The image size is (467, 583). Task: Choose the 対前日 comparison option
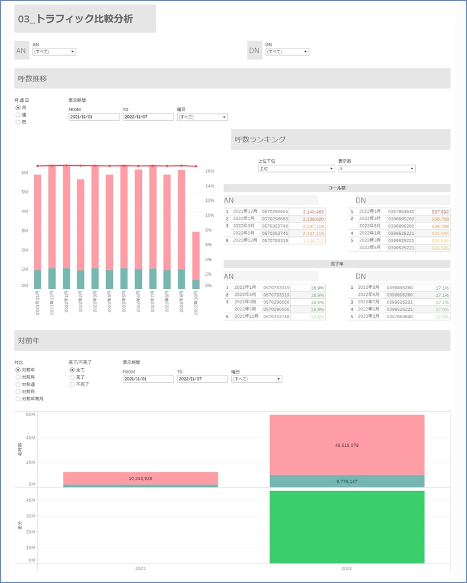point(18,392)
